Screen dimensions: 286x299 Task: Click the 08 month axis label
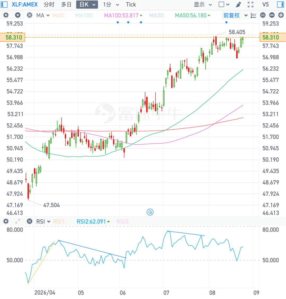212,293
